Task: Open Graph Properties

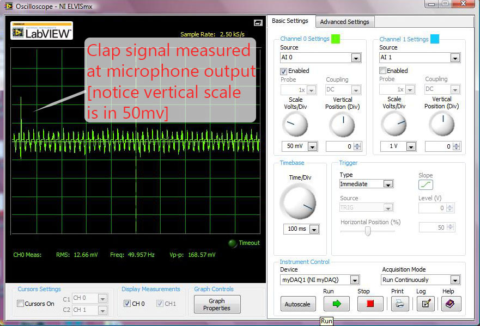Action: click(x=217, y=304)
